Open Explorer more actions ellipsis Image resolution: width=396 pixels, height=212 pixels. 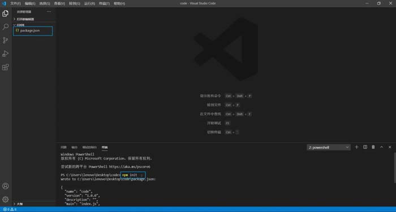pos(49,12)
